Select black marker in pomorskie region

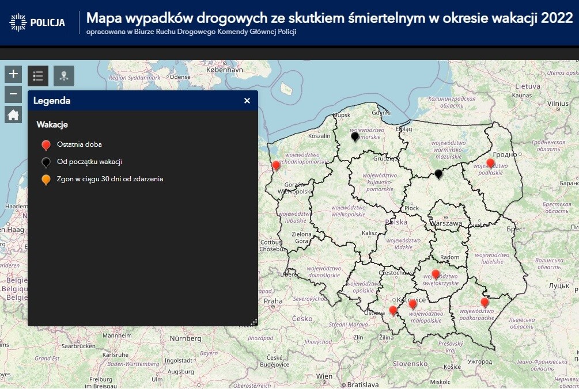pos(355,136)
